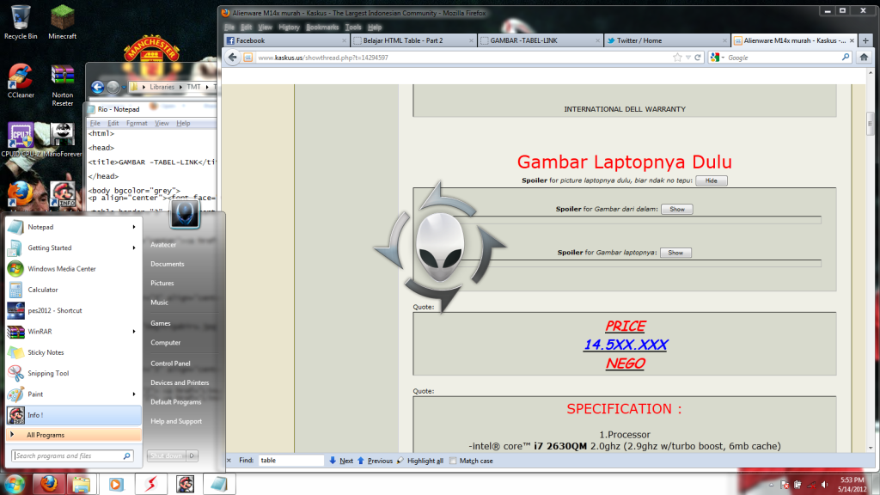The height and width of the screenshot is (495, 880).
Task: Switch to Firefox in the taskbar
Action: (49, 484)
